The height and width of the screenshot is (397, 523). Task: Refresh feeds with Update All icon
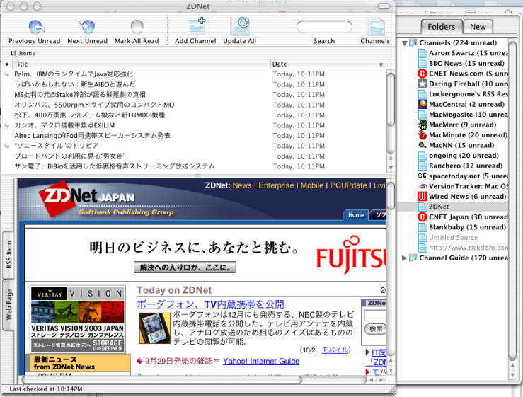click(240, 28)
